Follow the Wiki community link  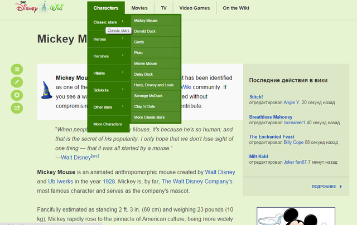(x=186, y=87)
